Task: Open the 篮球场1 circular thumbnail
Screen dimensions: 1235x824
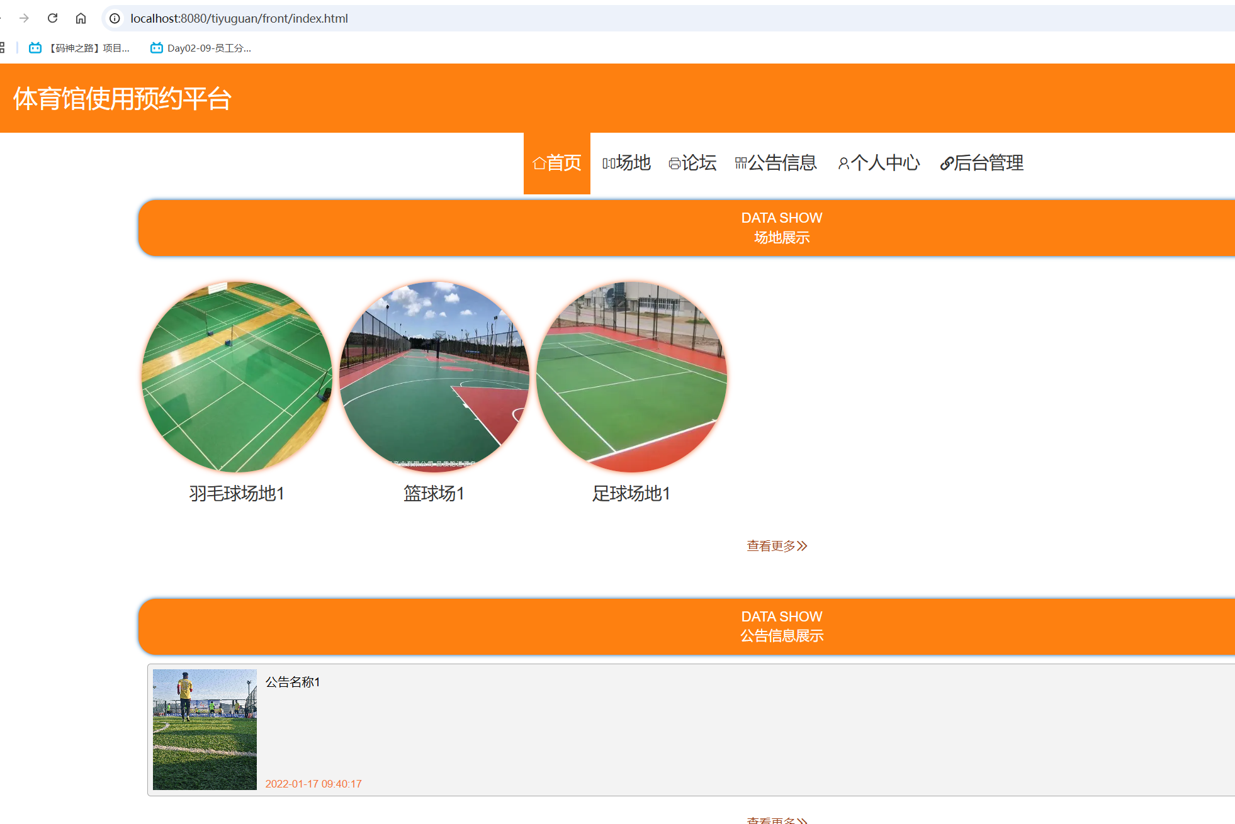Action: [x=434, y=376]
